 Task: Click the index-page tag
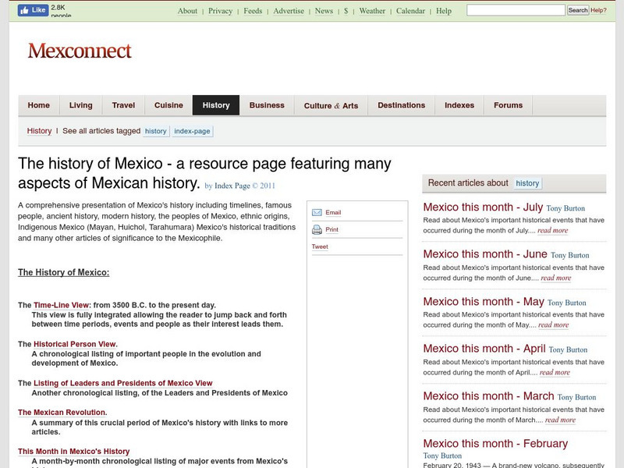pyautogui.click(x=192, y=131)
